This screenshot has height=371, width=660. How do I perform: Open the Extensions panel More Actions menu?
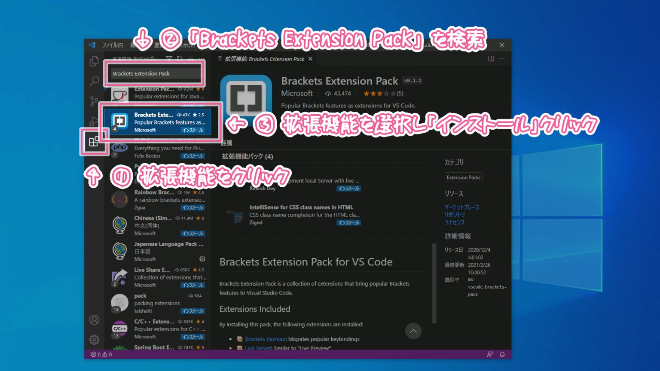tap(201, 58)
